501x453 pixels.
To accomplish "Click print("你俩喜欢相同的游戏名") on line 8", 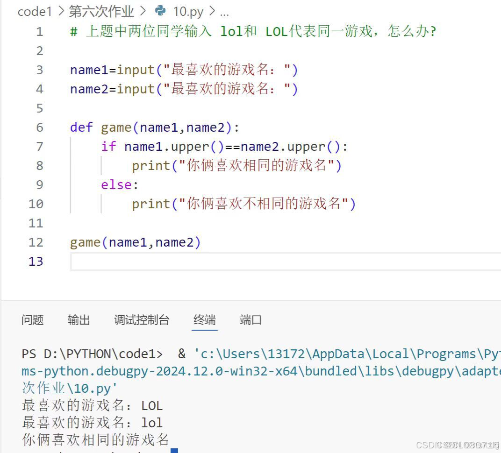I will 237,165.
